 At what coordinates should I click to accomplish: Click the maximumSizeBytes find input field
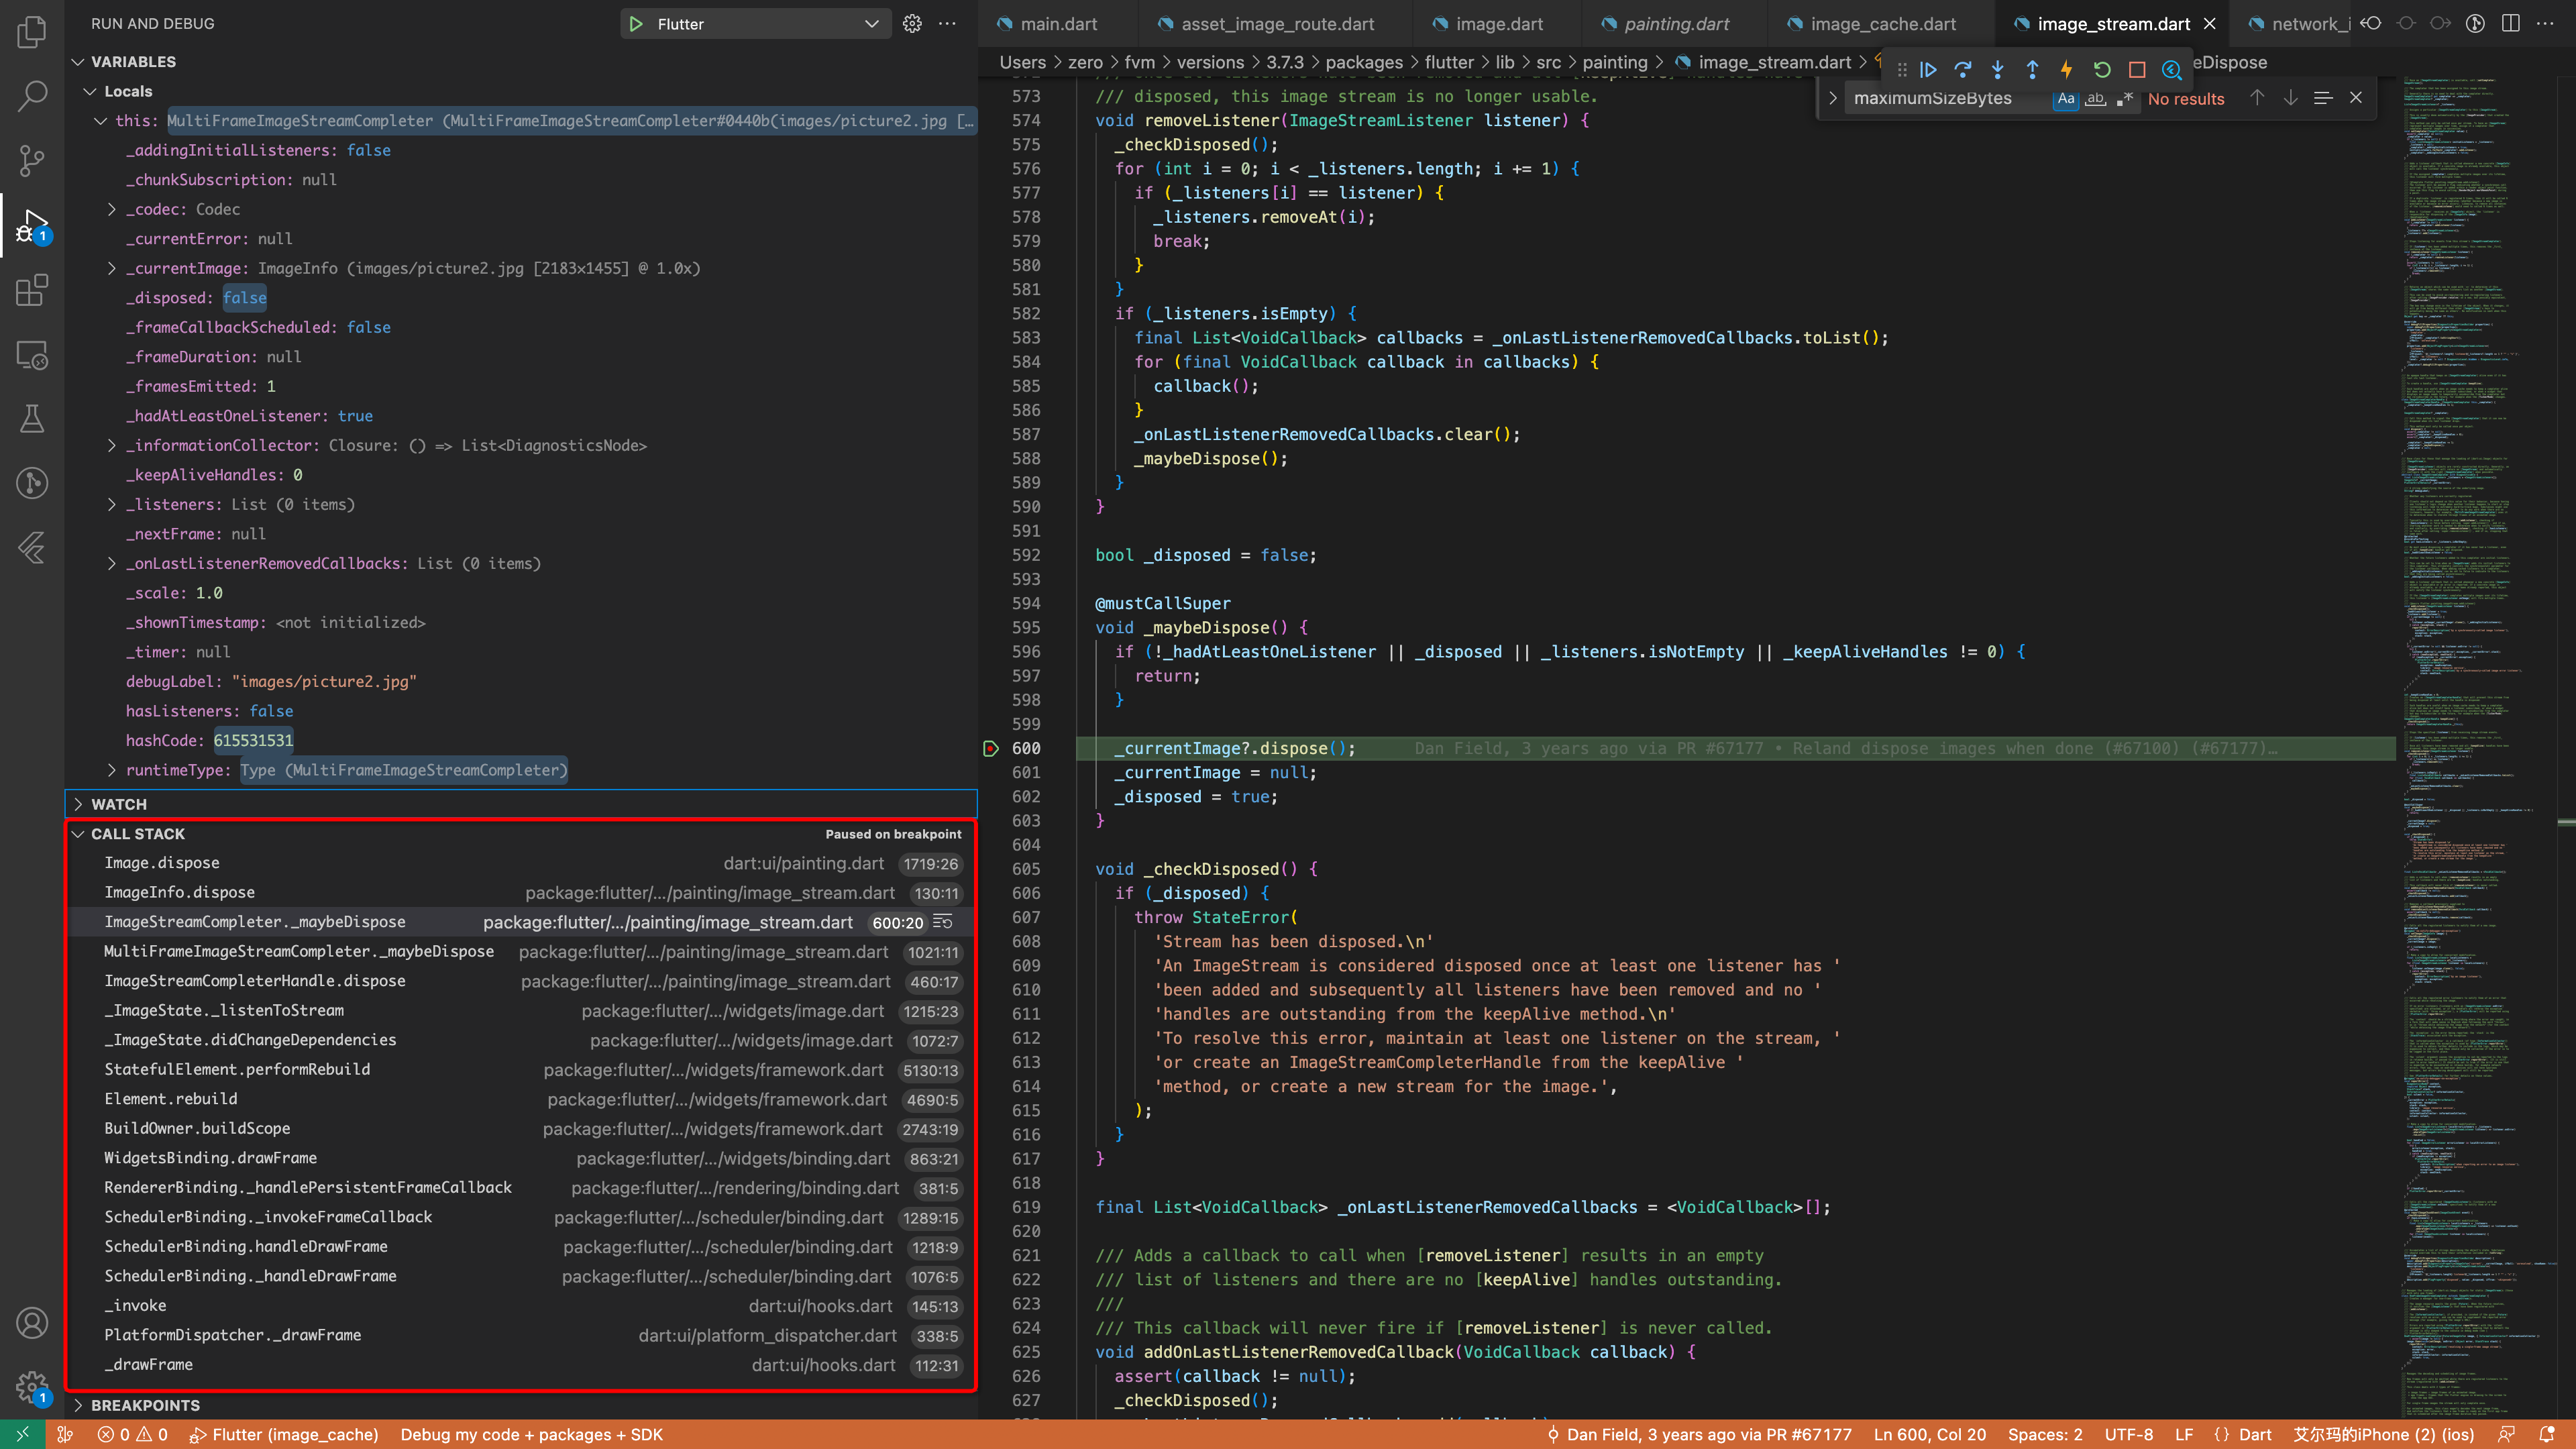tap(1940, 99)
